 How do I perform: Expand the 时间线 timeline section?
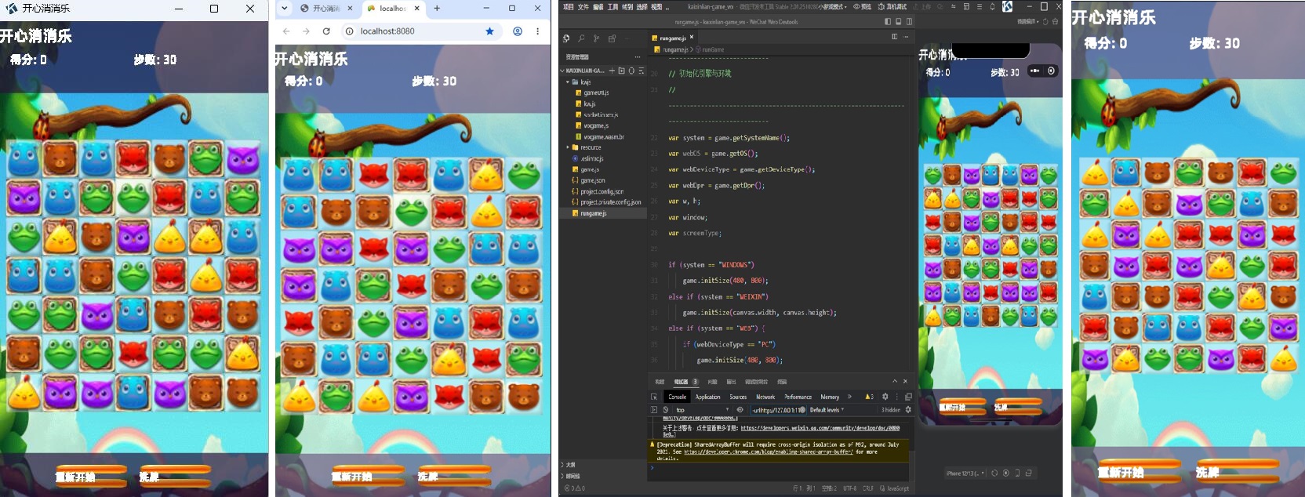(570, 476)
